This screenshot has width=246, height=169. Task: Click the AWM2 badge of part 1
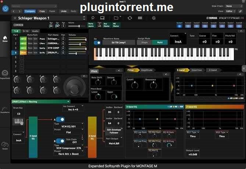(x=23, y=39)
